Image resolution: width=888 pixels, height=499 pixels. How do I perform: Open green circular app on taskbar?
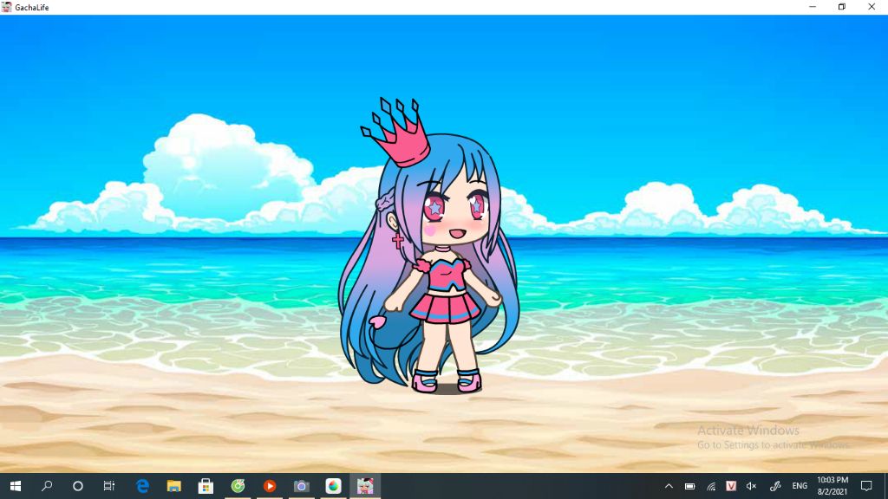tap(238, 486)
